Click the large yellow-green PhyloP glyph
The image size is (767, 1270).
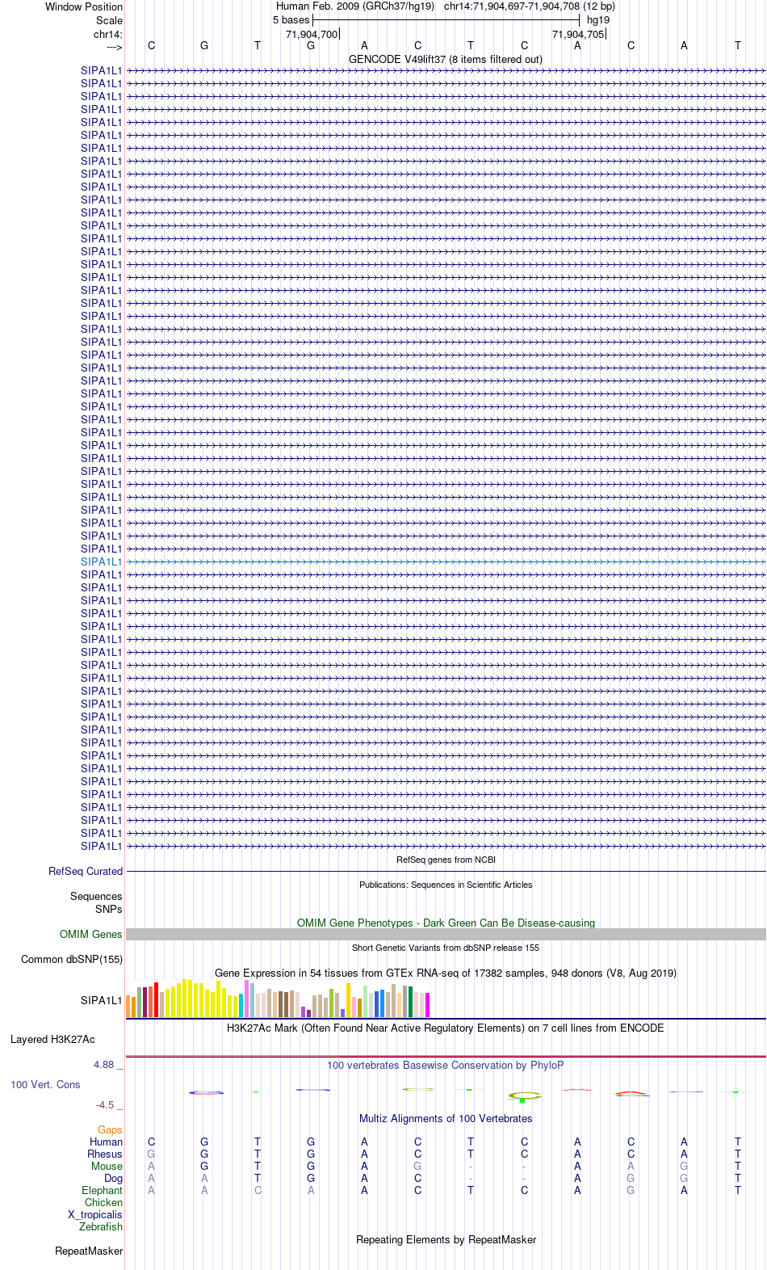pyautogui.click(x=524, y=1096)
